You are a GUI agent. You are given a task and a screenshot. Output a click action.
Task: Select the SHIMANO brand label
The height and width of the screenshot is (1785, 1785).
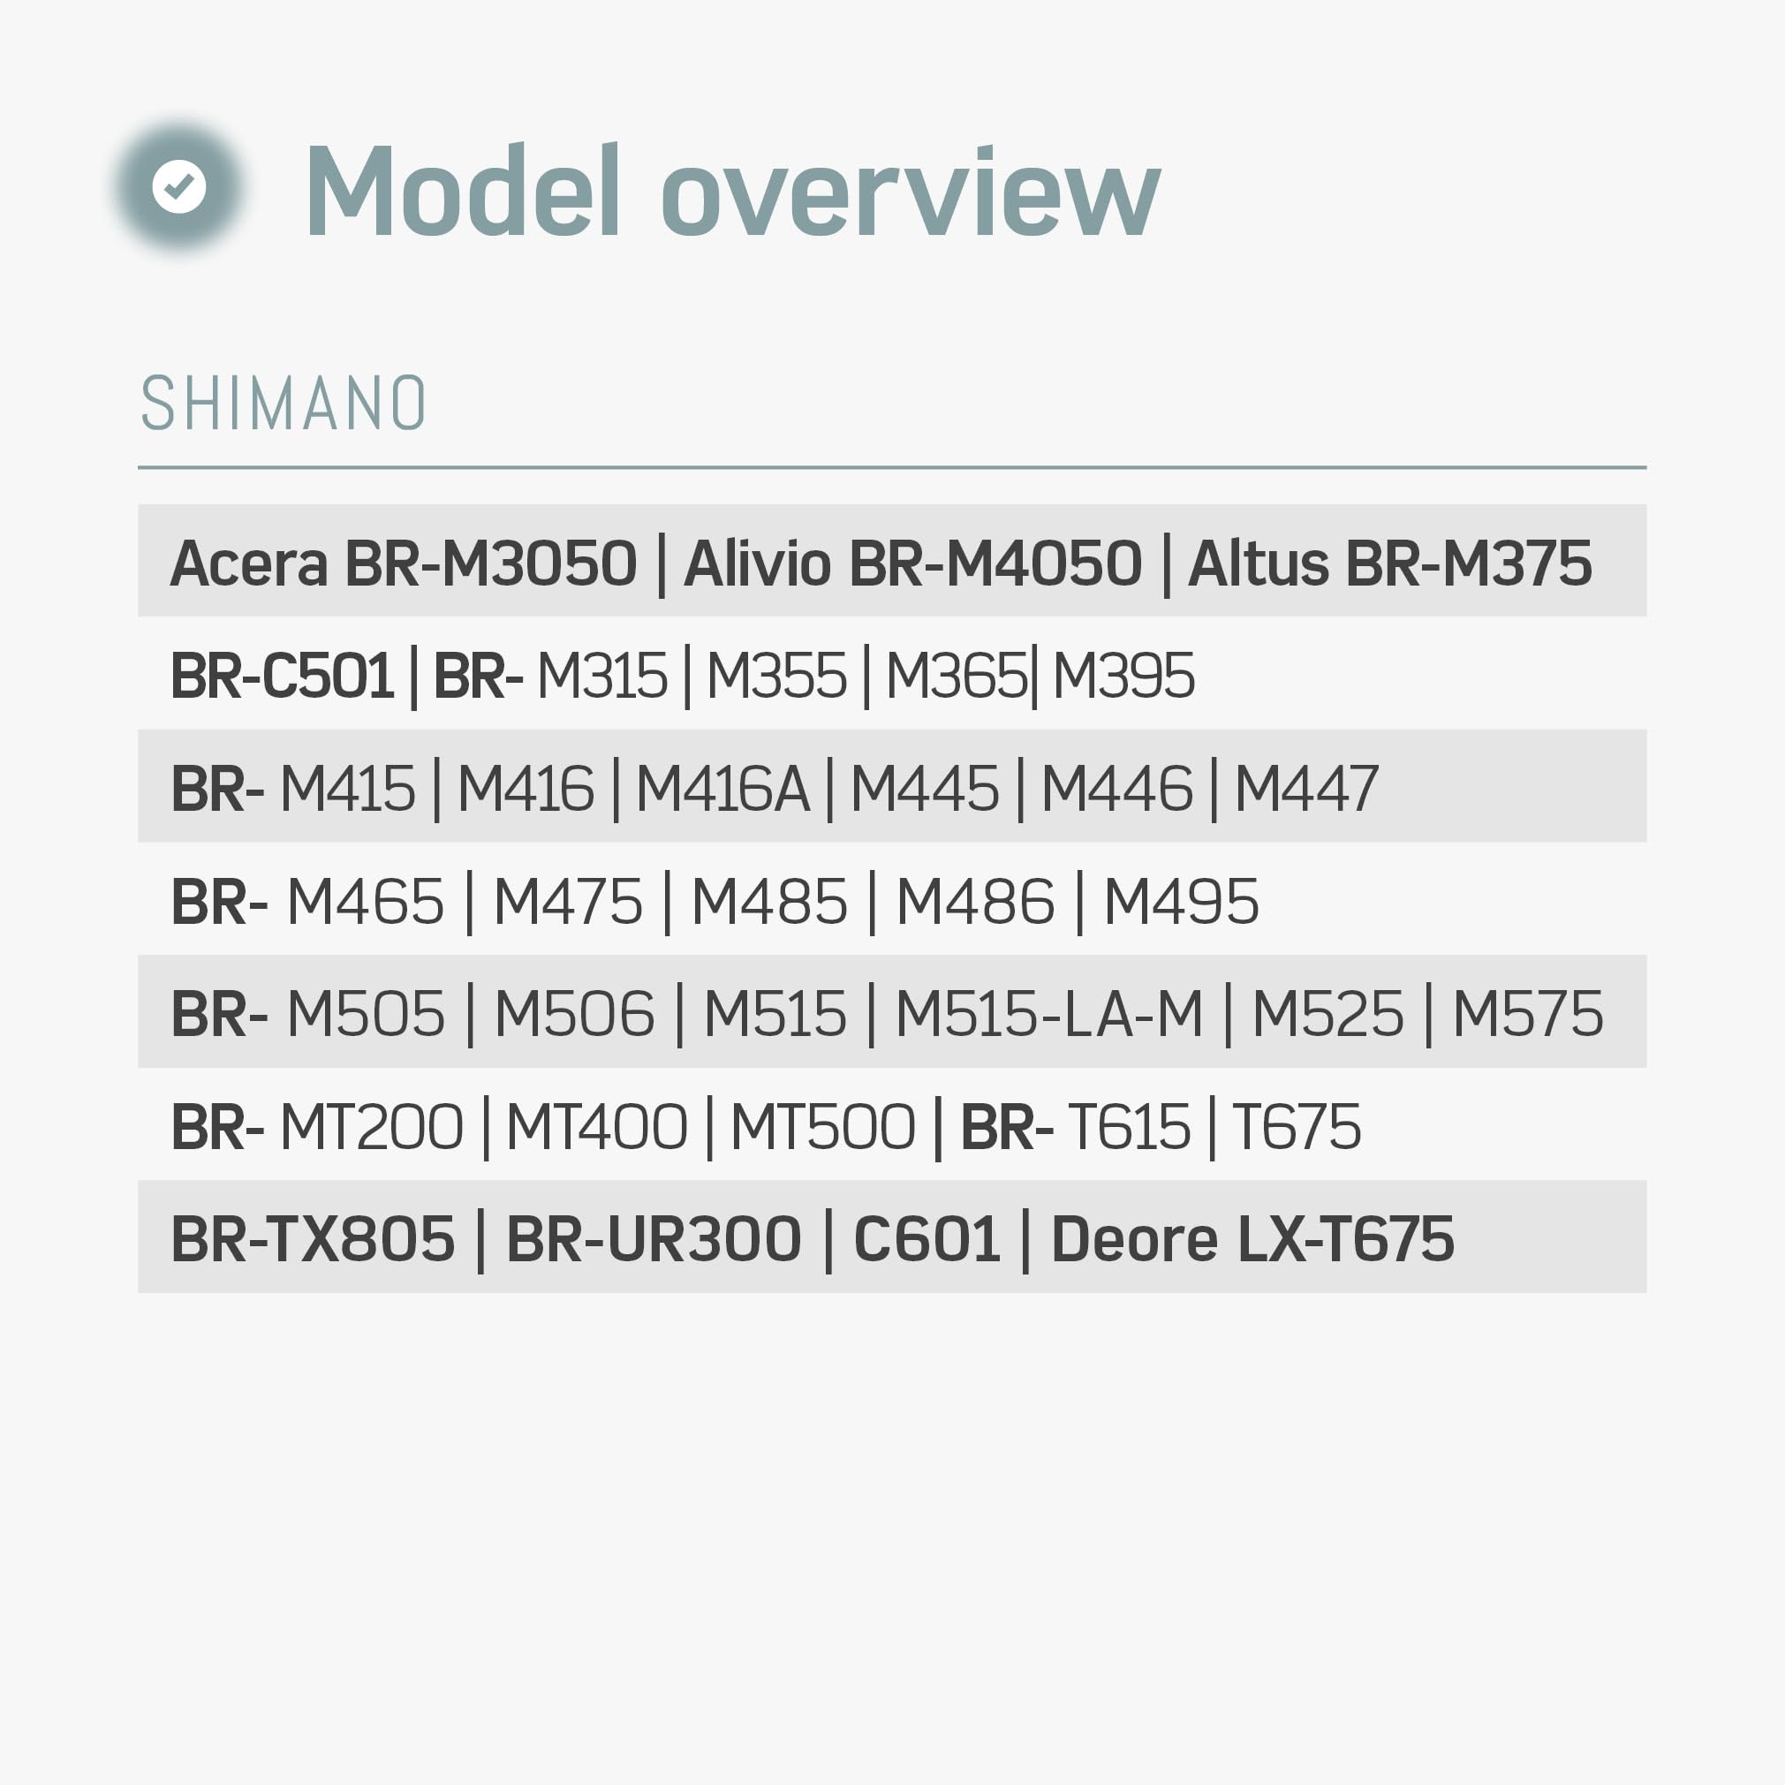click(x=283, y=404)
